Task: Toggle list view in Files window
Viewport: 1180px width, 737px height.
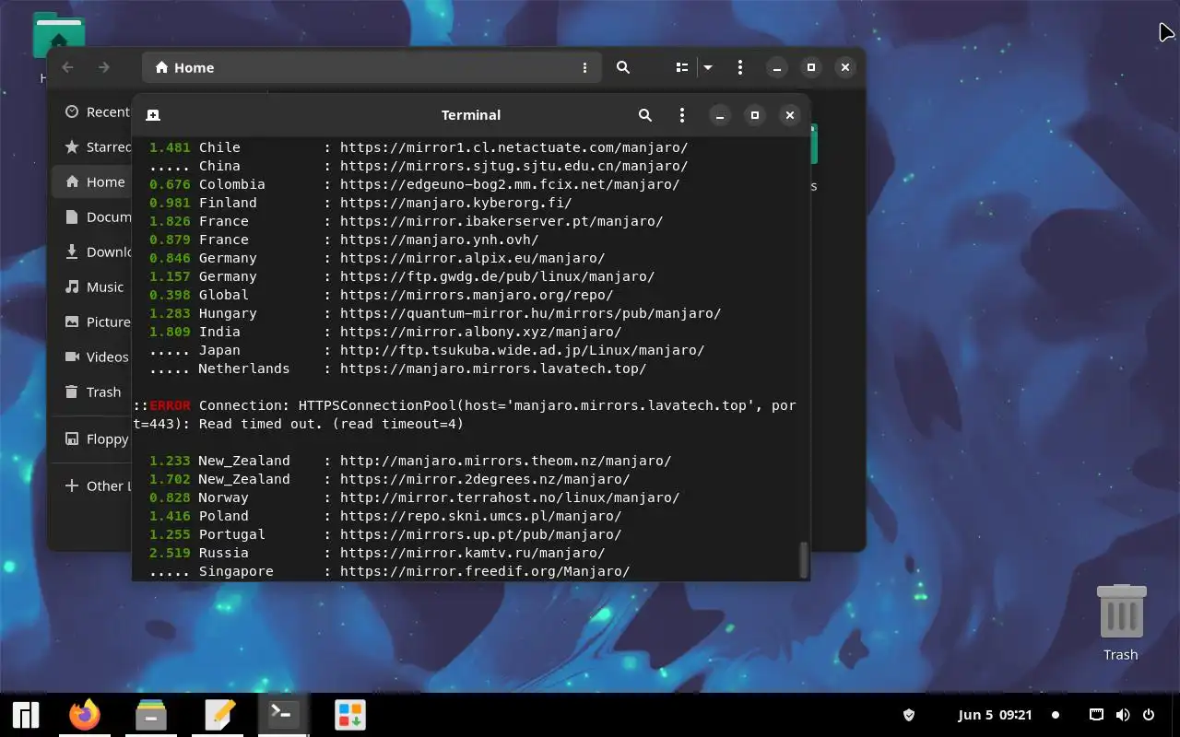Action: click(x=682, y=67)
